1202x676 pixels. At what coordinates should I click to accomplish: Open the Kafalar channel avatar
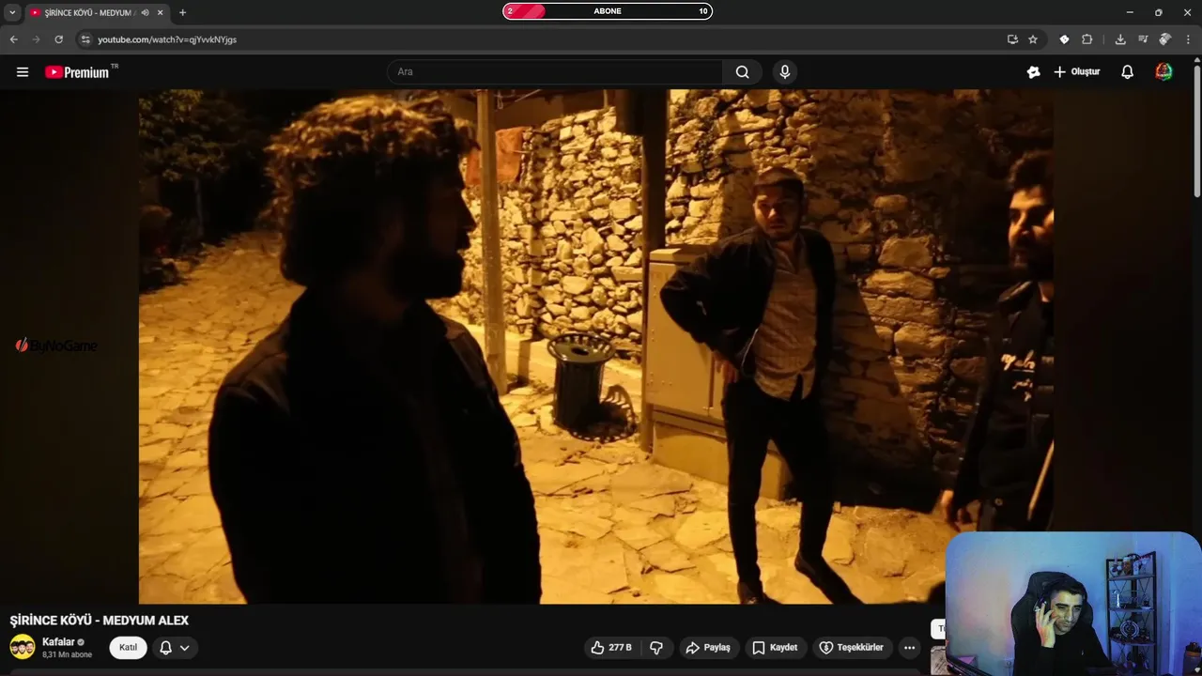[23, 647]
